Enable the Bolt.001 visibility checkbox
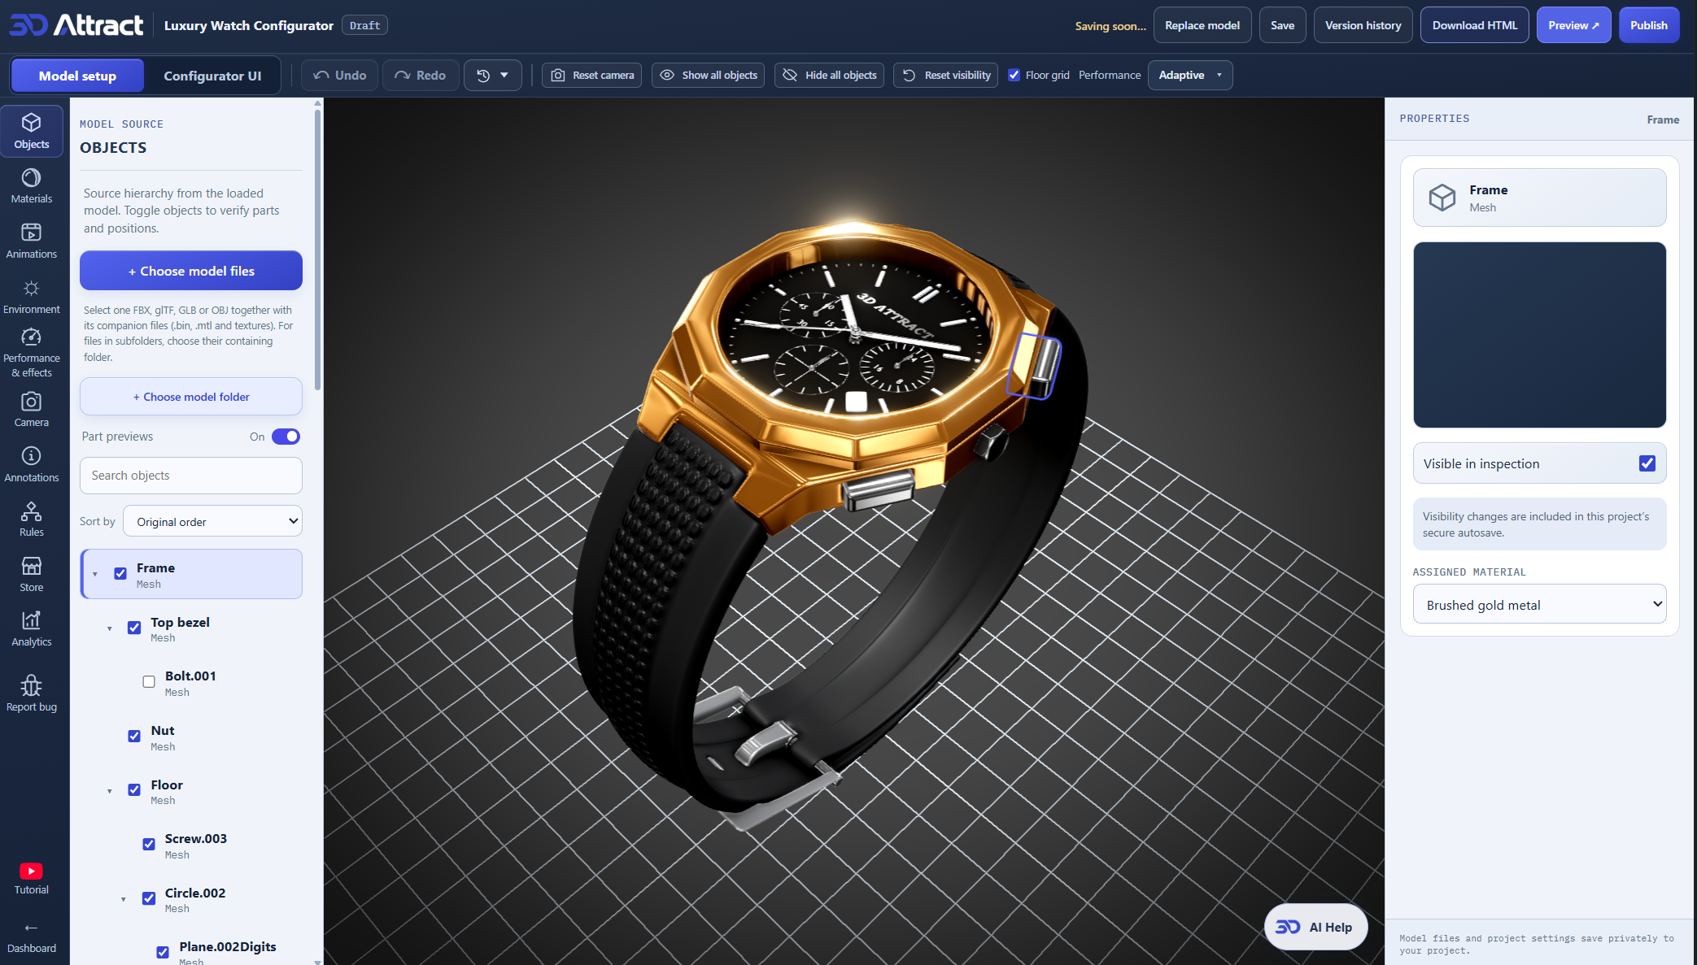The height and width of the screenshot is (965, 1697). [149, 681]
